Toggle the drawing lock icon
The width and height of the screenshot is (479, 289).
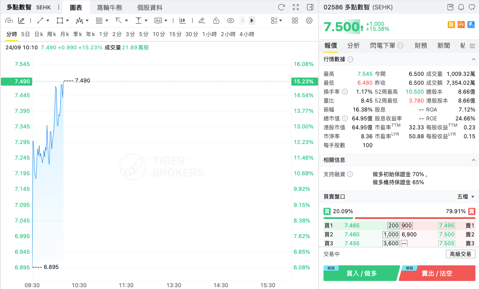click(x=216, y=21)
